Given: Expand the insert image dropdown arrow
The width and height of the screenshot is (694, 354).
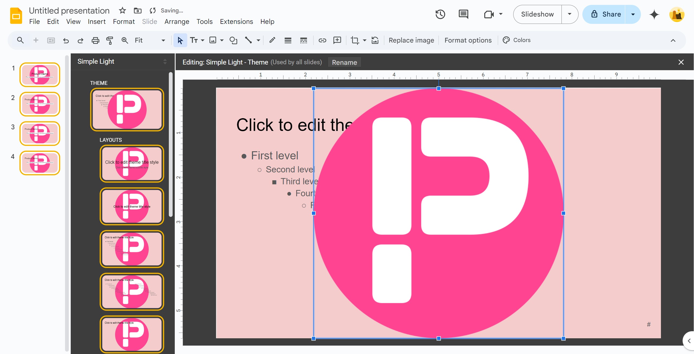Looking at the screenshot, I should pyautogui.click(x=222, y=40).
